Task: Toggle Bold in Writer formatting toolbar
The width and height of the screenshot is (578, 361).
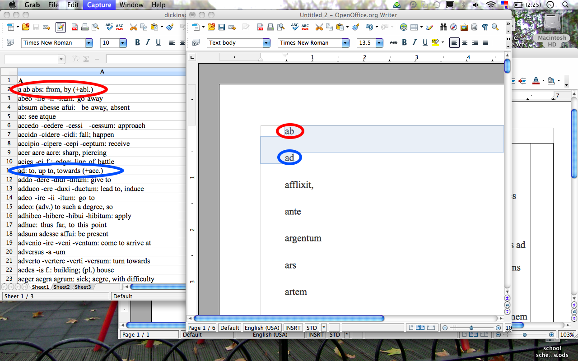Action: tap(405, 43)
